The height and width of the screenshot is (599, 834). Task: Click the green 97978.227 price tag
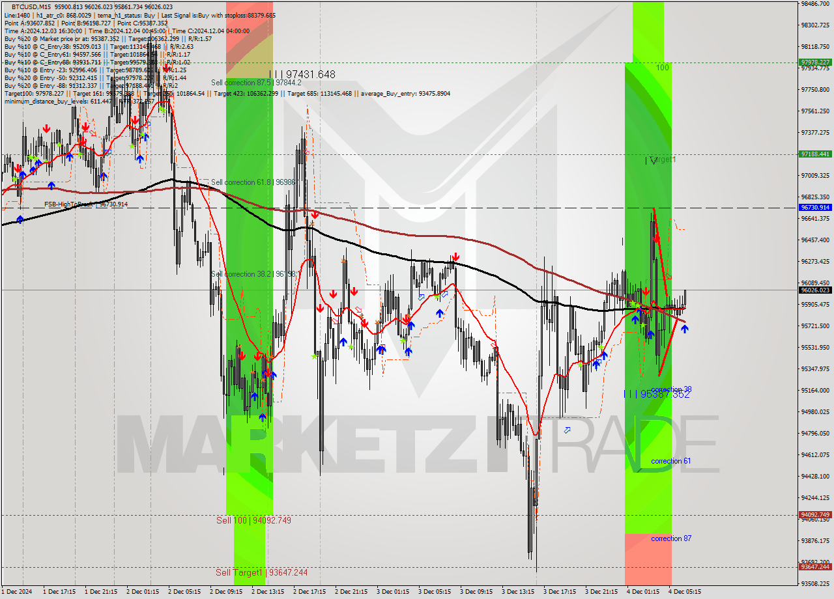(x=815, y=63)
